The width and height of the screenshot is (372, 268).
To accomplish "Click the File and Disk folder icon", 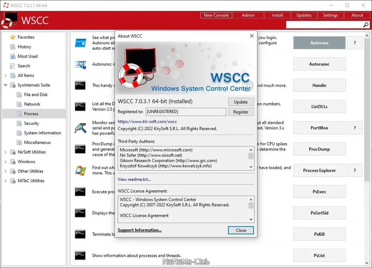I will (x=19, y=95).
